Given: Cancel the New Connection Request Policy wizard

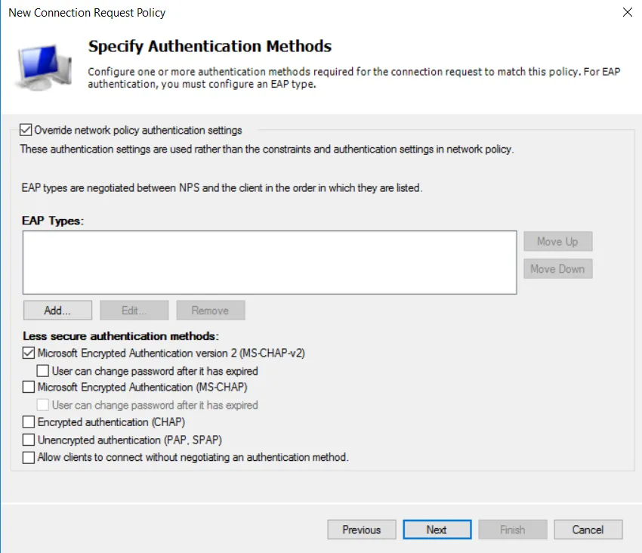Looking at the screenshot, I should coord(588,529).
